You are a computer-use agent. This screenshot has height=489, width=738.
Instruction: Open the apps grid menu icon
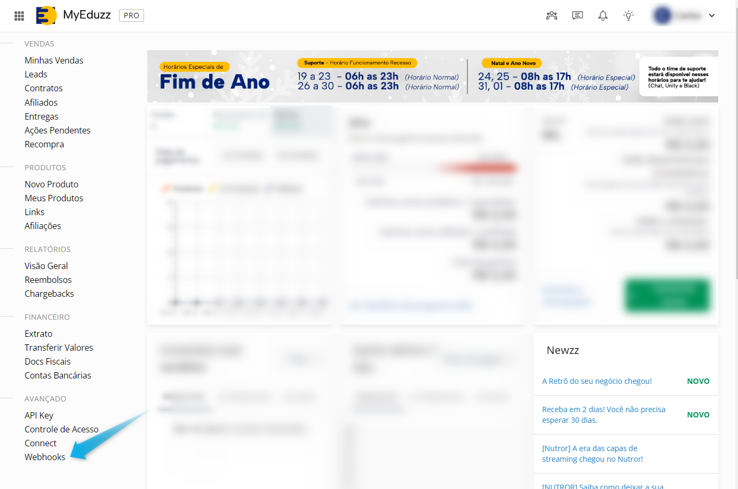[x=19, y=16]
